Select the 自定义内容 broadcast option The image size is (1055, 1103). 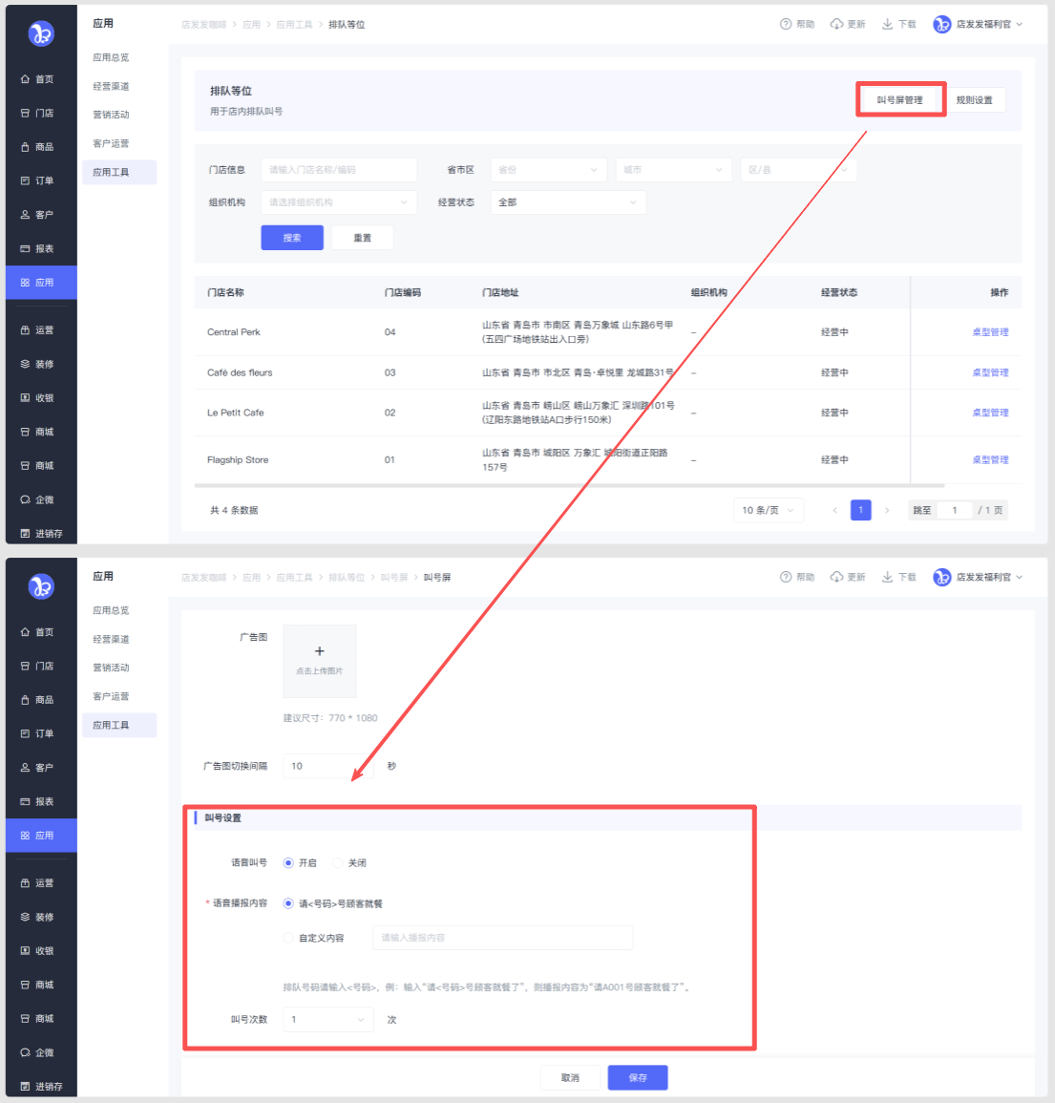click(x=288, y=938)
